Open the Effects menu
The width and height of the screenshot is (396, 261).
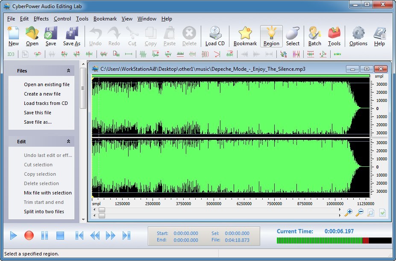41,18
